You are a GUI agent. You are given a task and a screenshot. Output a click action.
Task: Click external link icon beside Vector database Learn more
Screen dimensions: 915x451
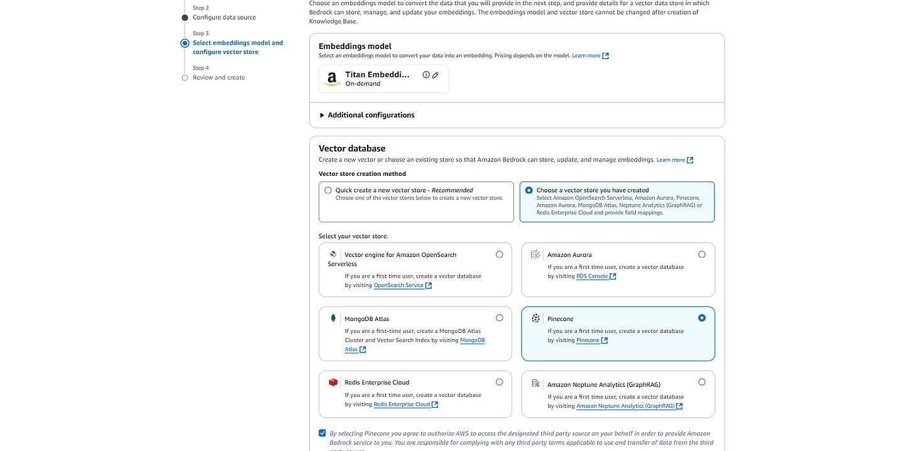click(x=690, y=160)
